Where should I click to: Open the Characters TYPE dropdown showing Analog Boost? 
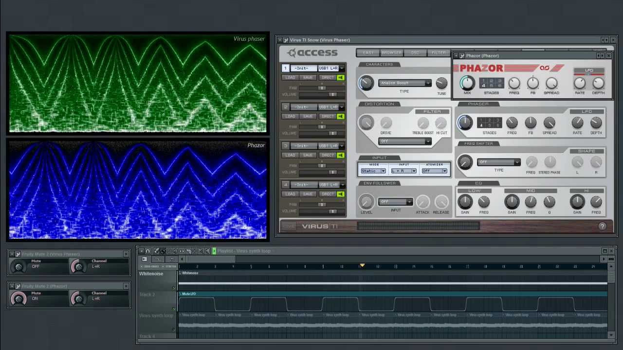[405, 83]
